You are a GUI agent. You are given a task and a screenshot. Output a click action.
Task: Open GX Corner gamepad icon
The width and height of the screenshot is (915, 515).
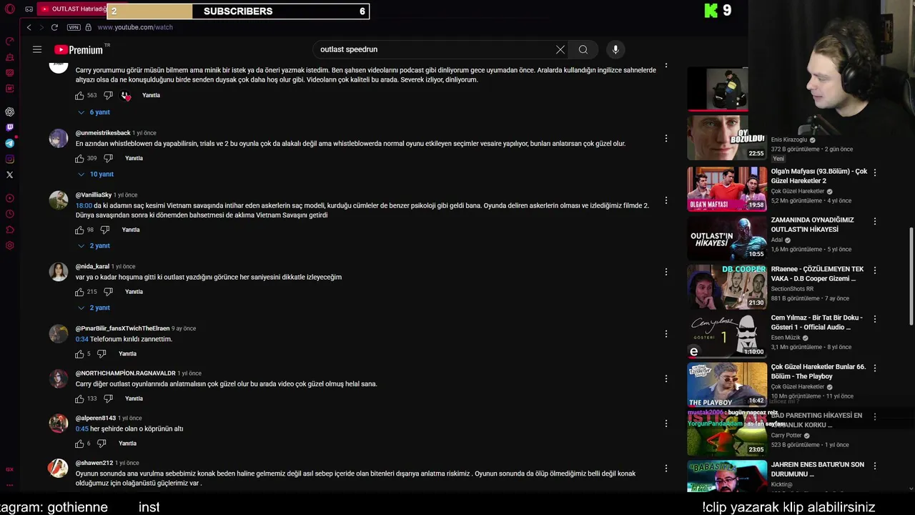29,9
